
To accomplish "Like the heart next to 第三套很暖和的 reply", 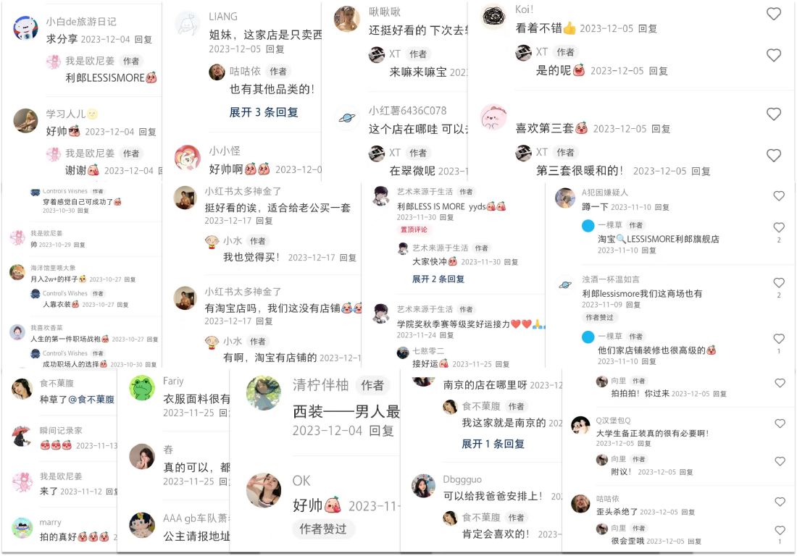I will pyautogui.click(x=774, y=156).
